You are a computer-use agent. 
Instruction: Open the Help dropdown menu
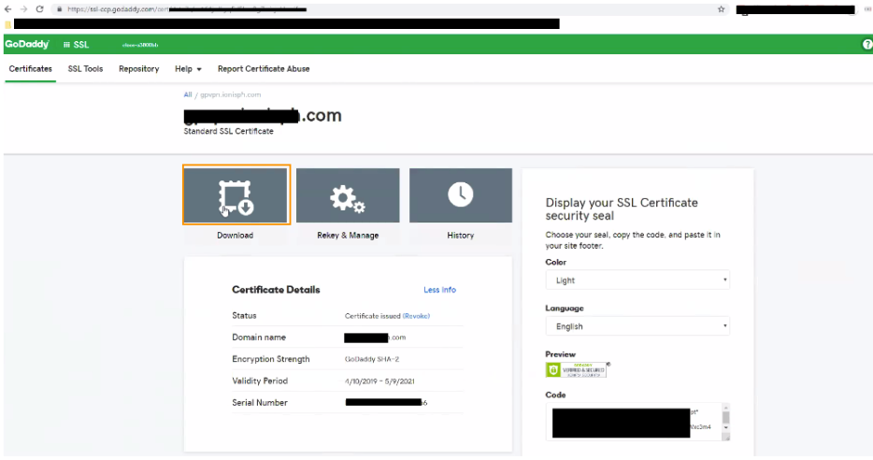pos(188,69)
